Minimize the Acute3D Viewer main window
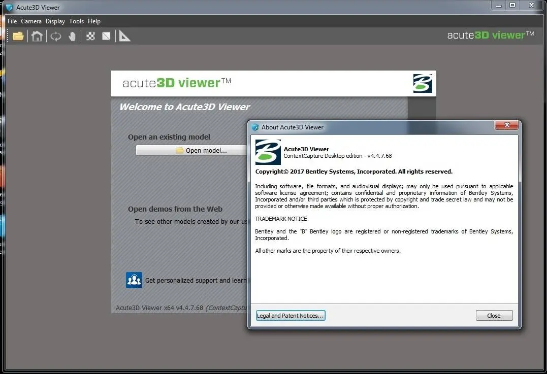 pos(499,5)
